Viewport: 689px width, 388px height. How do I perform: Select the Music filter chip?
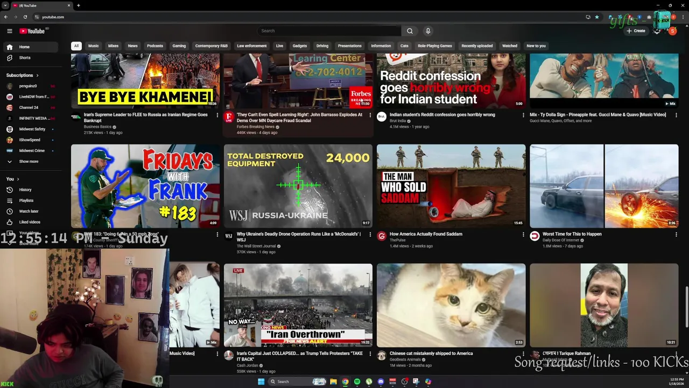(94, 46)
